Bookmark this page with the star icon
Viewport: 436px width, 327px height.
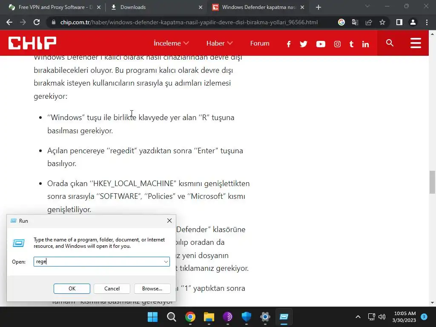click(x=382, y=22)
